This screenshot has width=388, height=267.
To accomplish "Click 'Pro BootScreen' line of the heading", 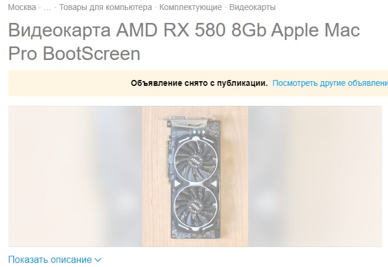I will (x=74, y=54).
